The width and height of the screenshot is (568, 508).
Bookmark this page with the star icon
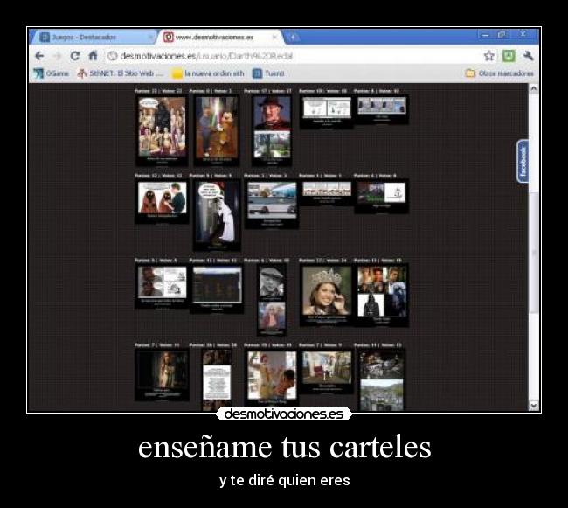click(x=489, y=56)
